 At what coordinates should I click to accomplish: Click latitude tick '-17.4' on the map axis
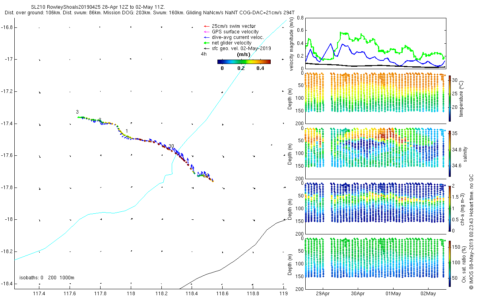pos(6,124)
